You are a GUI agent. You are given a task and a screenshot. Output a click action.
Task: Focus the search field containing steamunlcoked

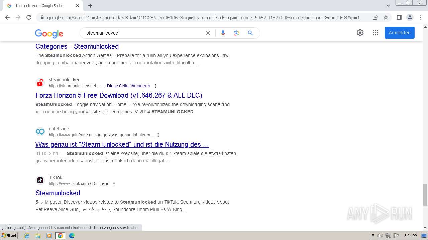click(144, 33)
